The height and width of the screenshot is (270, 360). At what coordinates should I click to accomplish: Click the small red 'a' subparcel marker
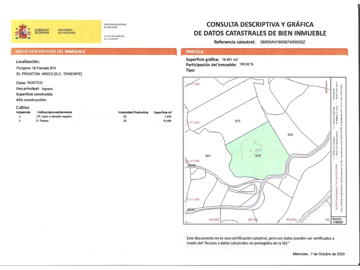250,151
